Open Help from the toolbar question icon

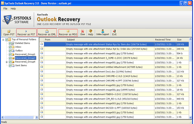pos(91,31)
